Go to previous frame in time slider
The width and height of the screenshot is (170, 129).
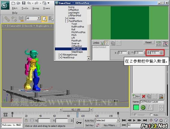61,110
